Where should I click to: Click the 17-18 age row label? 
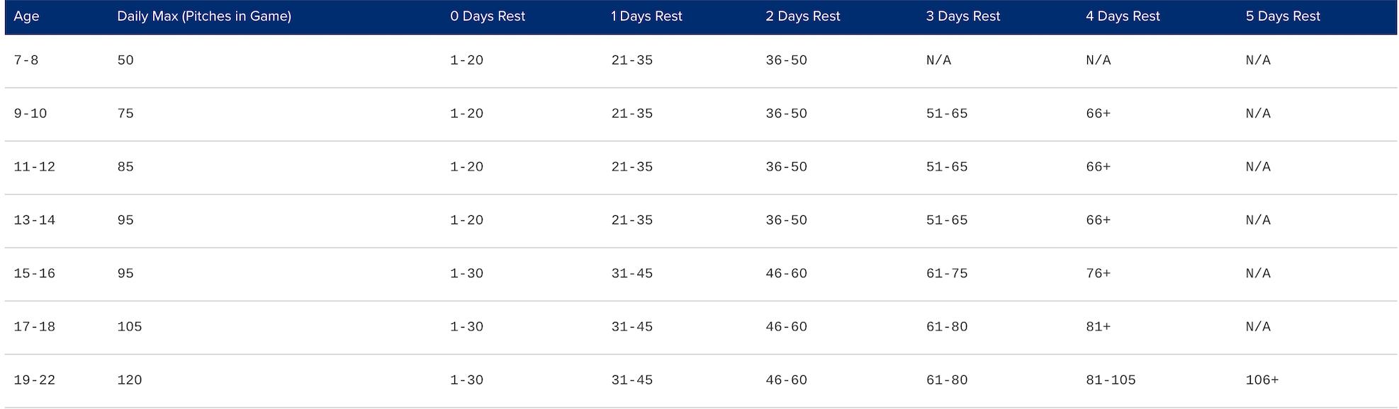35,327
